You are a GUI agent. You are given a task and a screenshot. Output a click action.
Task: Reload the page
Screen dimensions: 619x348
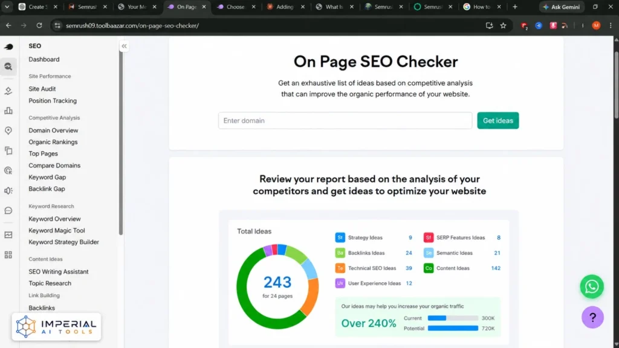pyautogui.click(x=39, y=25)
